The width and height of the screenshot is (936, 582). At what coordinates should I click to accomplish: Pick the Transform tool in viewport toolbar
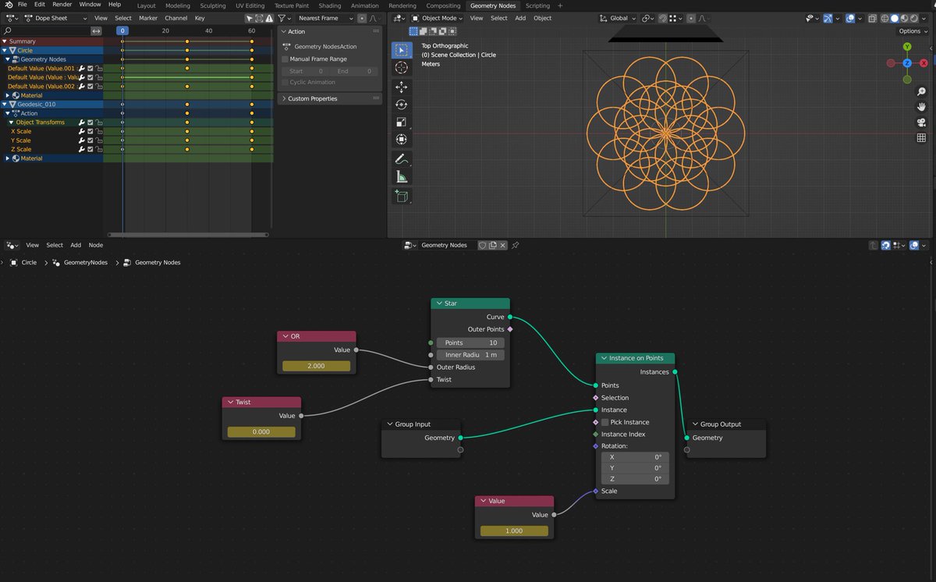click(402, 140)
